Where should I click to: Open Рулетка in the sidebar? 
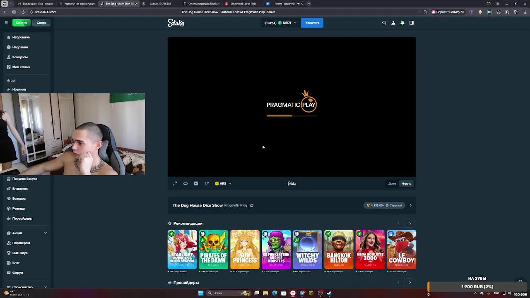tap(18, 209)
